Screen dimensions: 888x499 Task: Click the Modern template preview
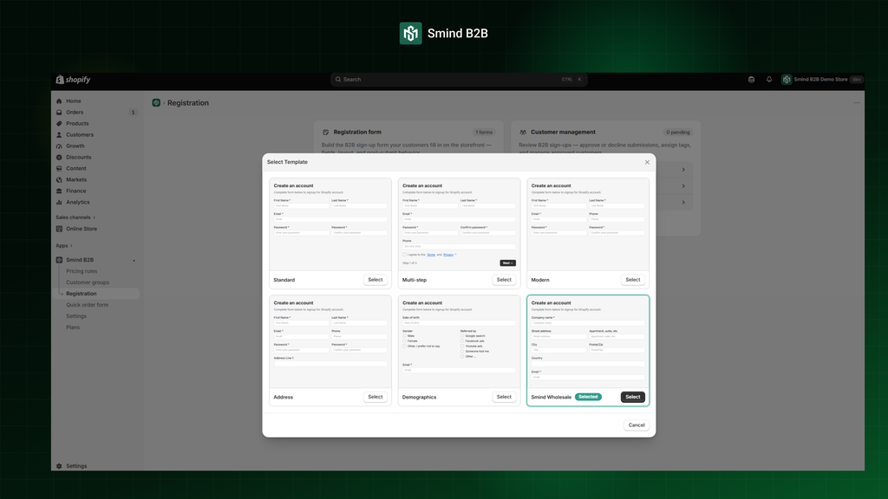[x=588, y=225]
